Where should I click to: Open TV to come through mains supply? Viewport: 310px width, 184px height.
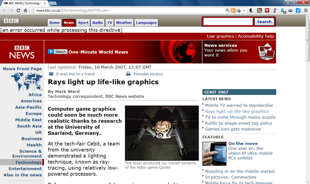pyautogui.click(x=240, y=117)
